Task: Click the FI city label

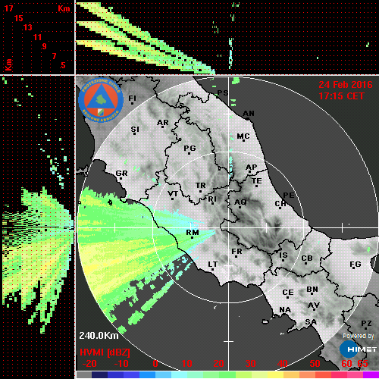Action: point(133,98)
